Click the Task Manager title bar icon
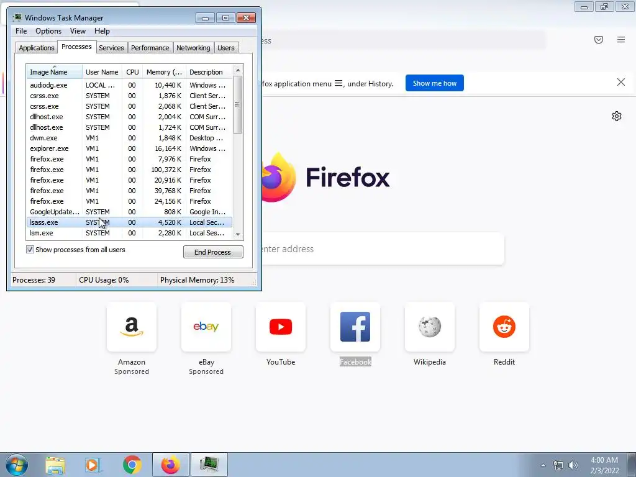636x477 pixels. (x=17, y=17)
